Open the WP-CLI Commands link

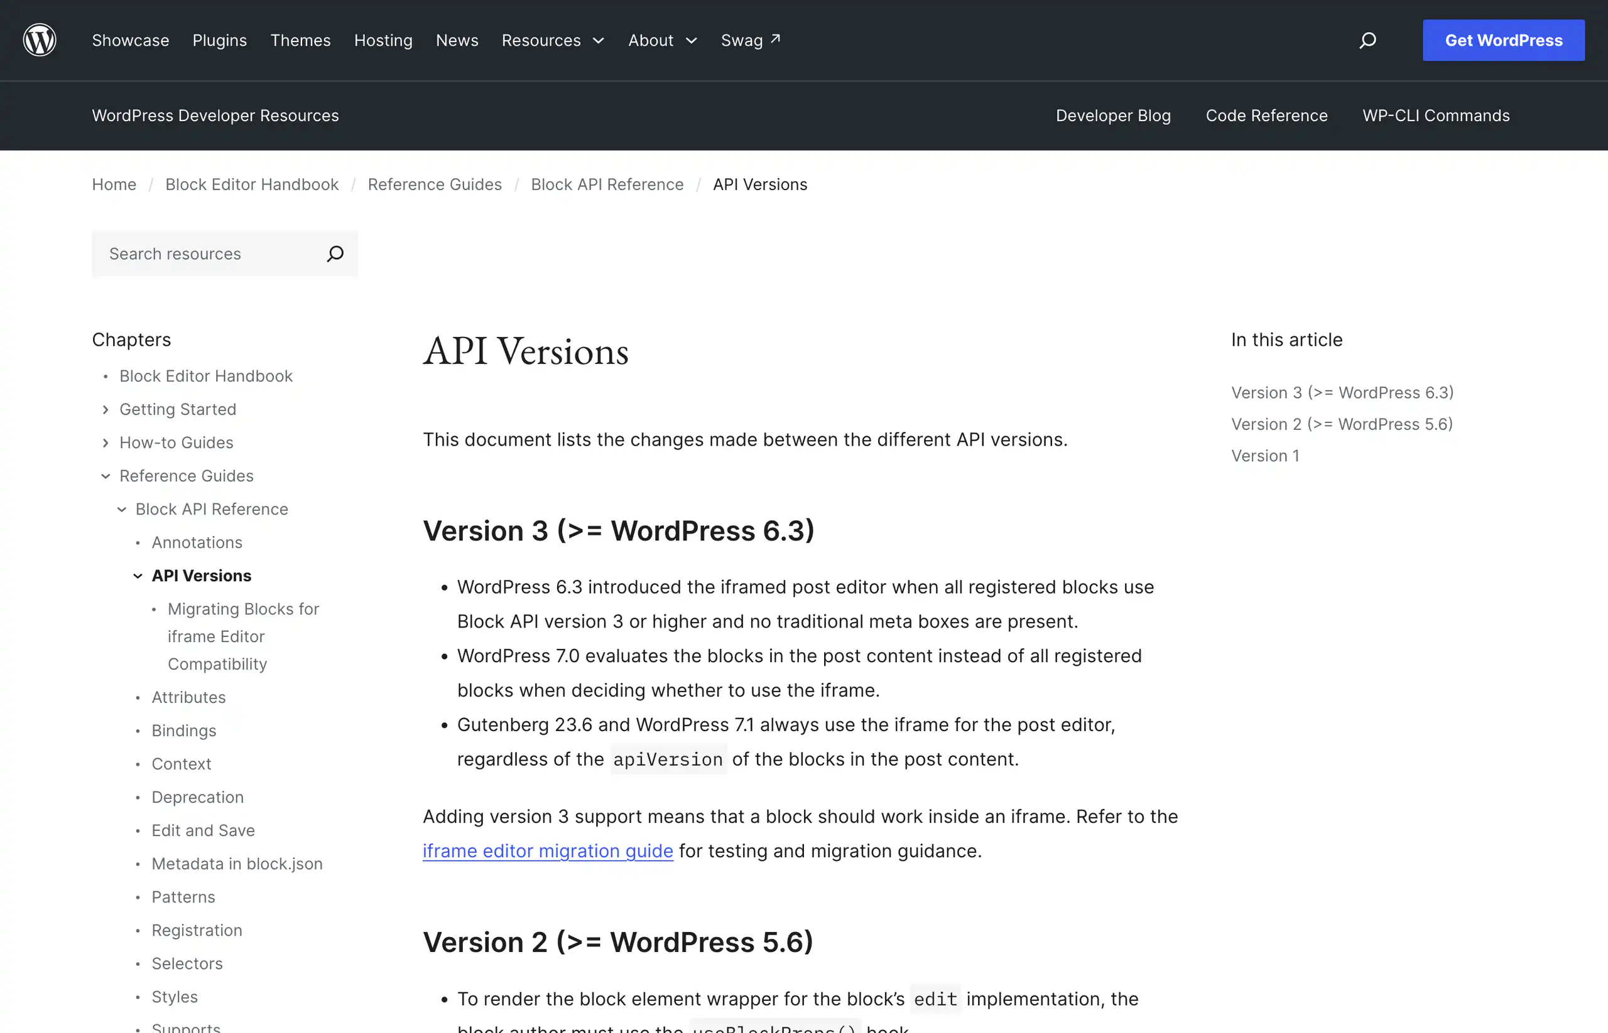pyautogui.click(x=1436, y=115)
